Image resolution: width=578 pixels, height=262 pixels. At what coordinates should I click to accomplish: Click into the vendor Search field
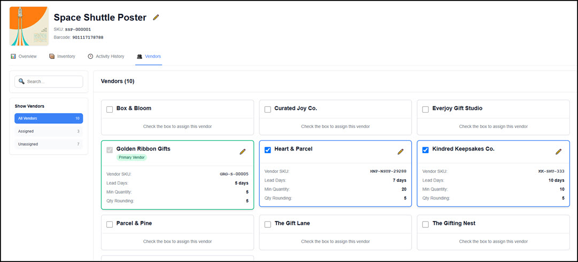point(52,82)
